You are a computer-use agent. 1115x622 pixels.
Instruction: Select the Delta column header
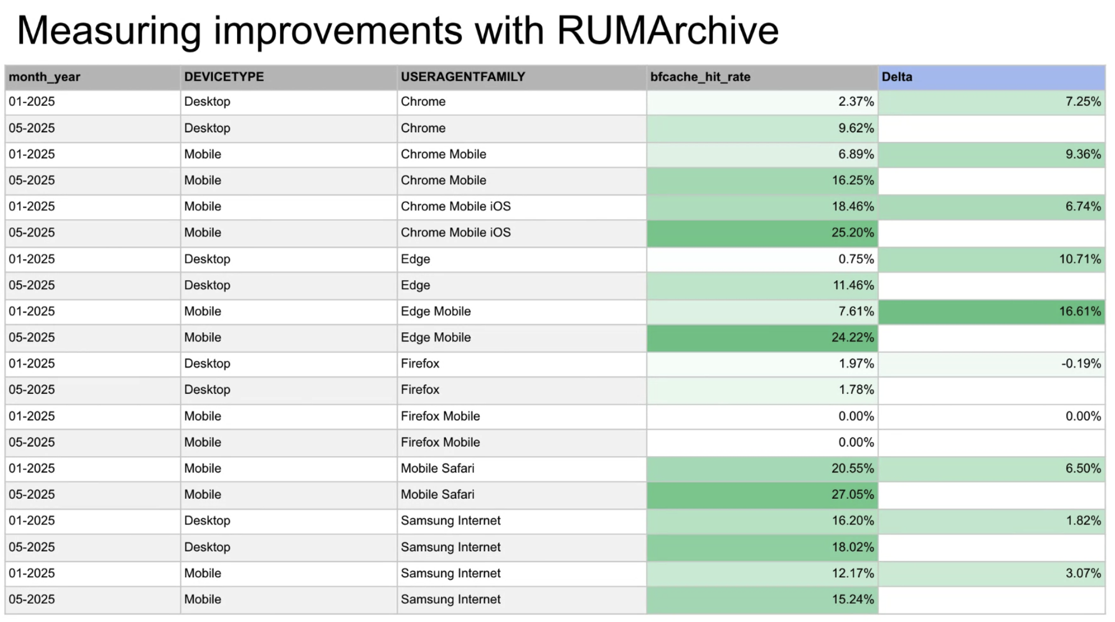(x=992, y=77)
